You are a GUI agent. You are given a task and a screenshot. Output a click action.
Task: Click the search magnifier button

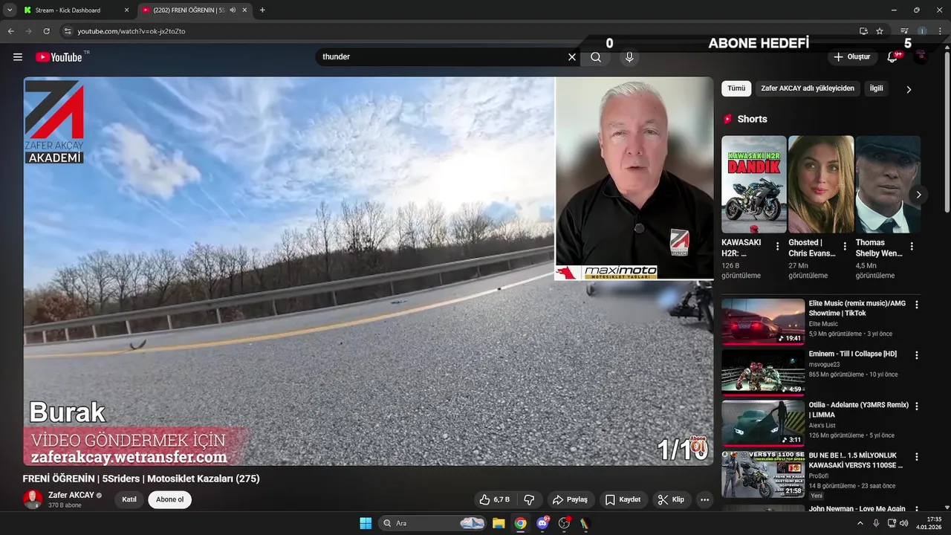point(596,56)
